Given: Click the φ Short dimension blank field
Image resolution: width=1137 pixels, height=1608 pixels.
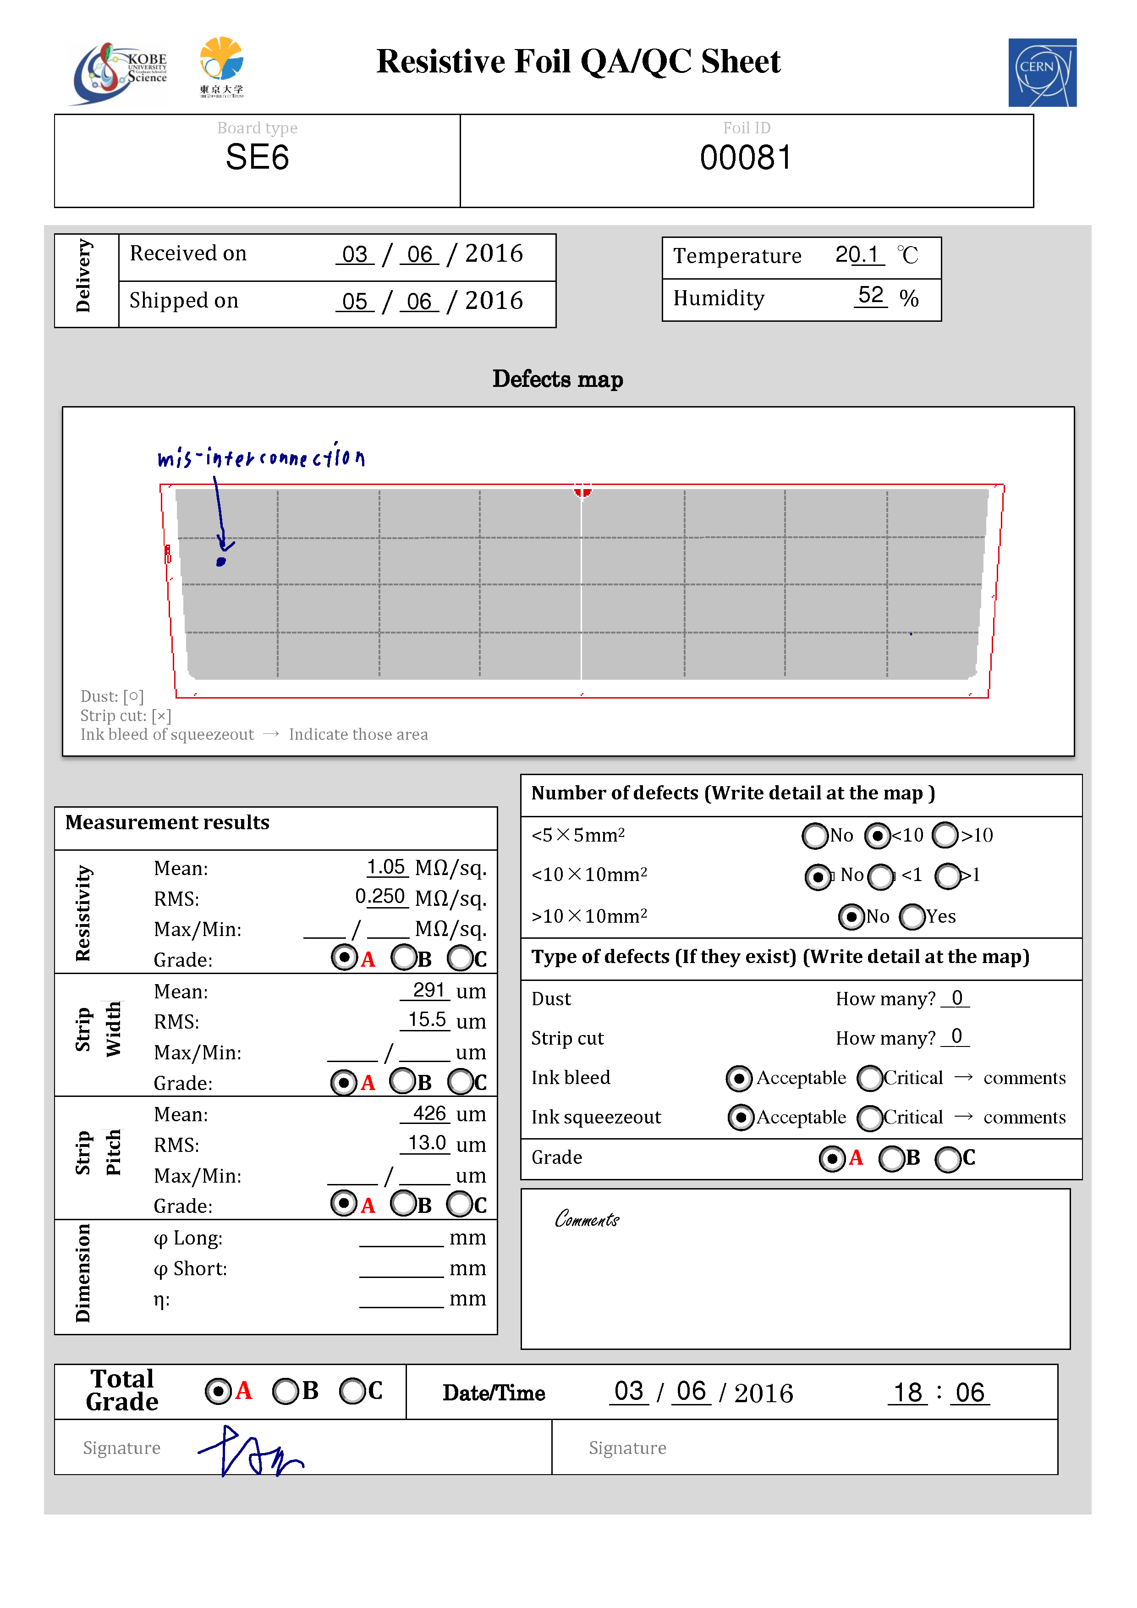Looking at the screenshot, I should (x=401, y=1269).
